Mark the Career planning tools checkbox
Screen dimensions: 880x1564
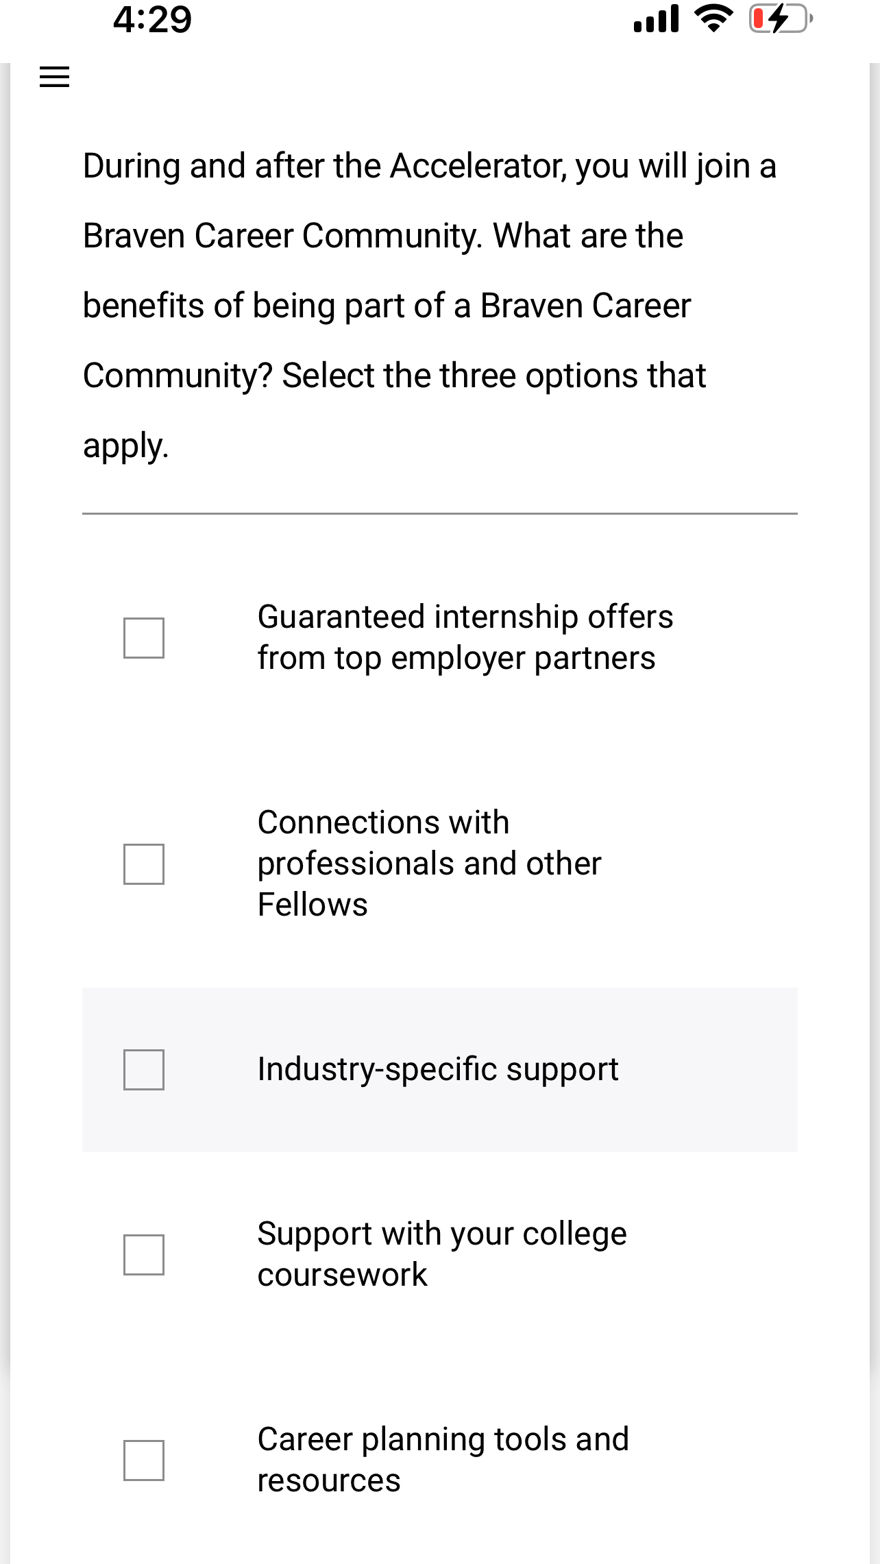tap(144, 1461)
